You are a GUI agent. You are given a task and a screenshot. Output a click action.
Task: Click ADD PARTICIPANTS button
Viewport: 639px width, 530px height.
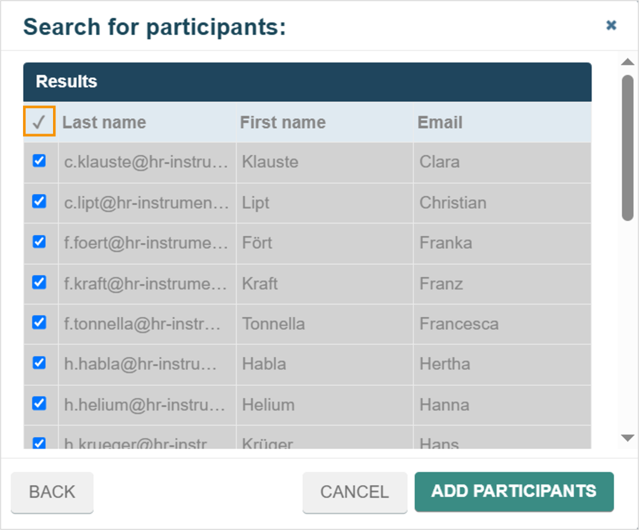pos(514,491)
